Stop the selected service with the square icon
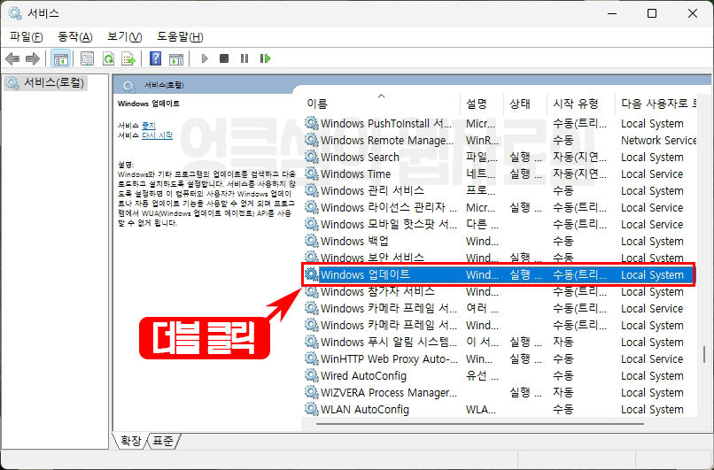This screenshot has height=470, width=714. [x=224, y=58]
